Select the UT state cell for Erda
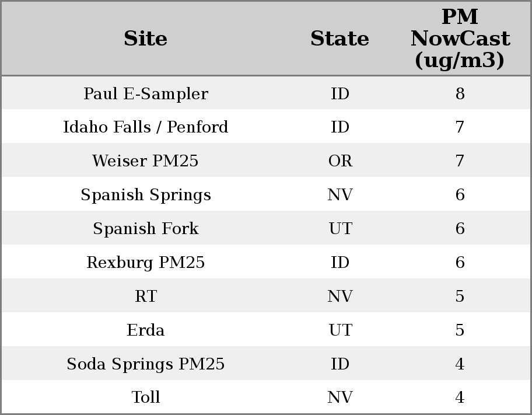Screen dimensions: 532x415 [340, 330]
